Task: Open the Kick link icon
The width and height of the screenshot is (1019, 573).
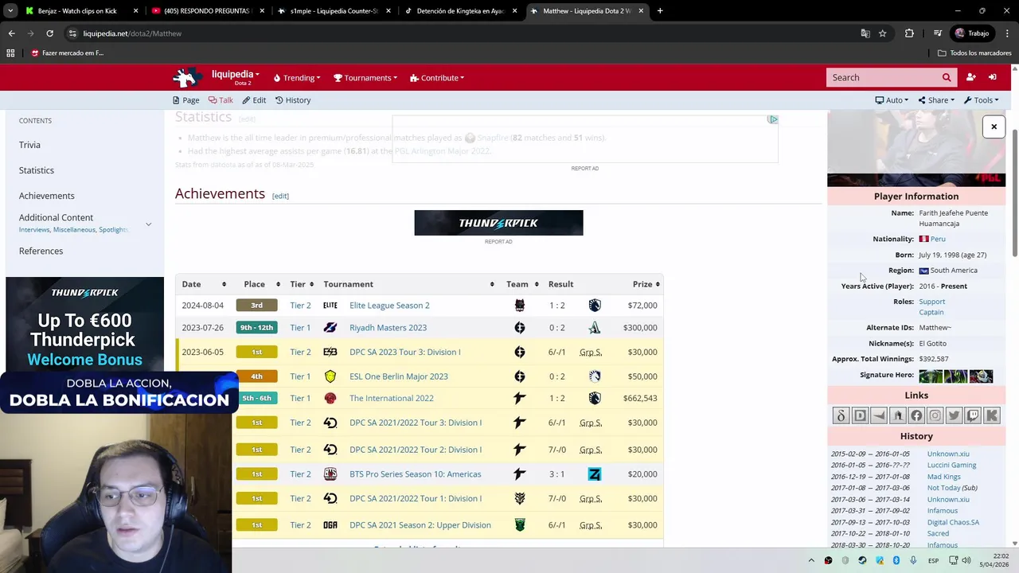Action: 992,415
